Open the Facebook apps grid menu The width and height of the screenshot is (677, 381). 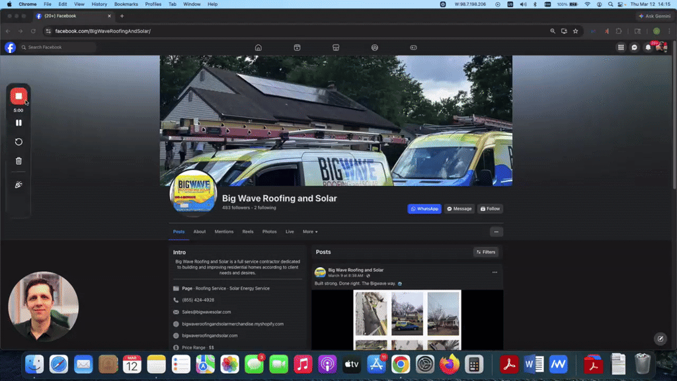pos(621,48)
